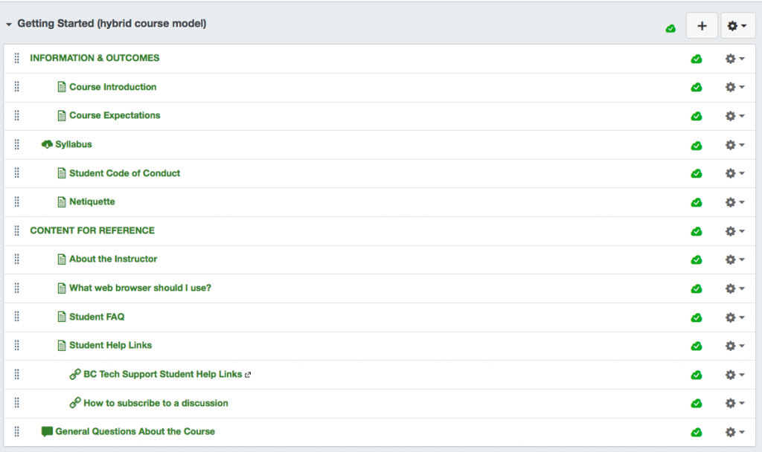The height and width of the screenshot is (452, 762).
Task: Open What web browser should I use?
Action: 141,288
